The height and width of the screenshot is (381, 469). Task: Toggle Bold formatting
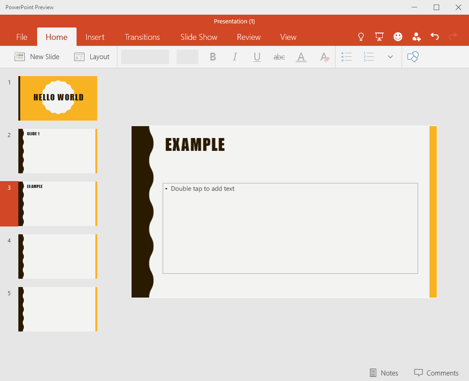coord(213,57)
